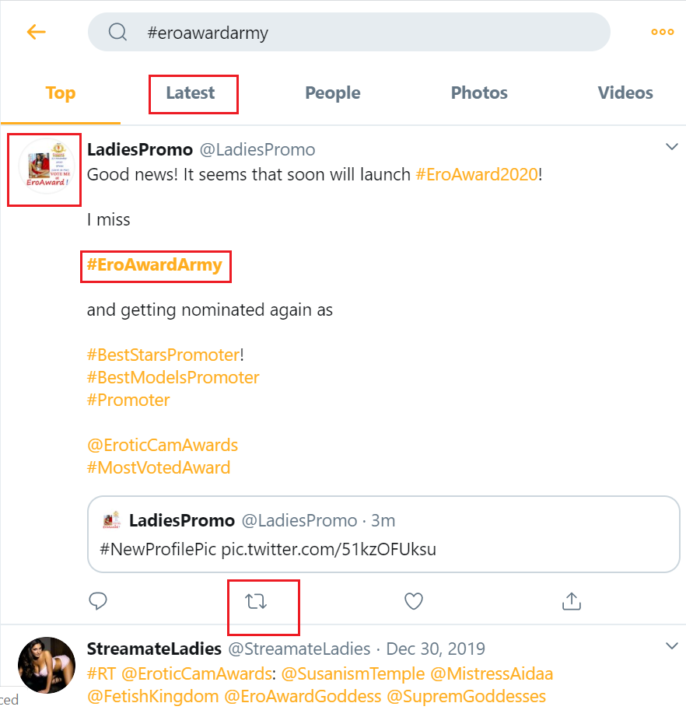Image resolution: width=686 pixels, height=710 pixels.
Task: Retweet the LadiesPromo tweet
Action: pos(257,601)
